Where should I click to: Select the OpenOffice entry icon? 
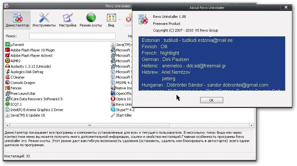point(113,93)
